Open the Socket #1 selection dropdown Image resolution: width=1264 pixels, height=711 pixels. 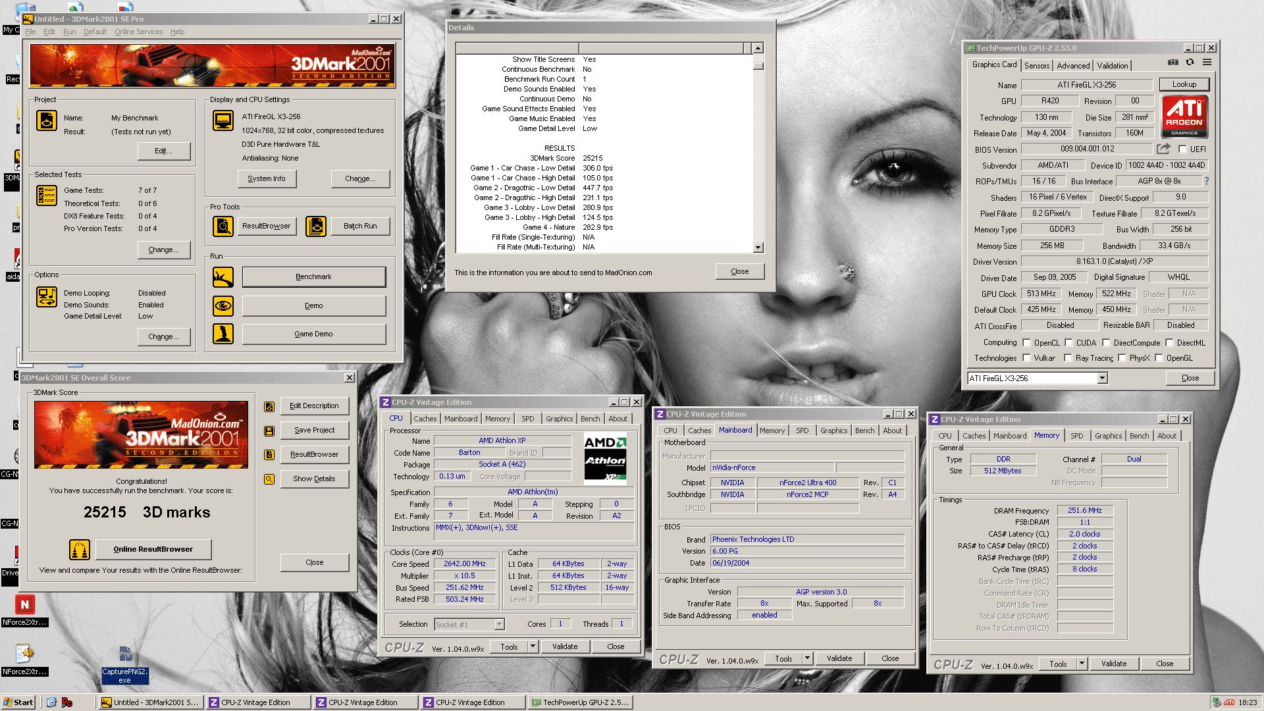tap(499, 624)
